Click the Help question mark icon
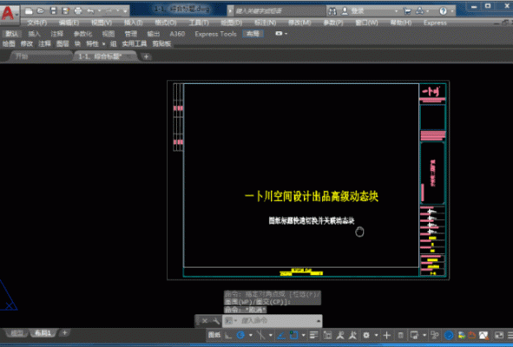The image size is (513, 347). click(443, 11)
